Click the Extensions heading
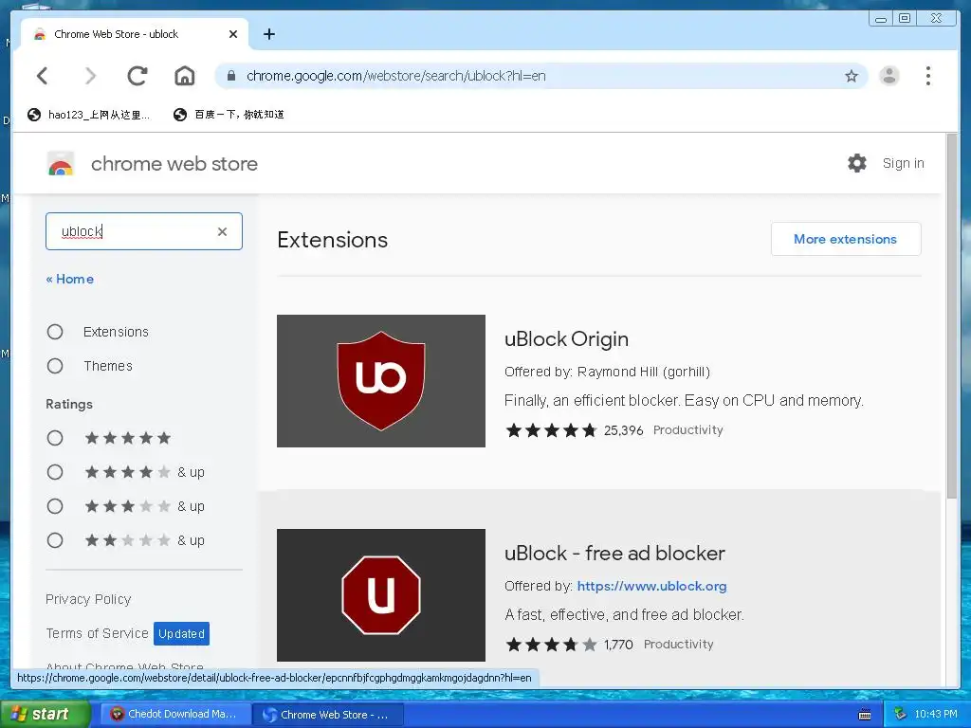 coord(333,240)
